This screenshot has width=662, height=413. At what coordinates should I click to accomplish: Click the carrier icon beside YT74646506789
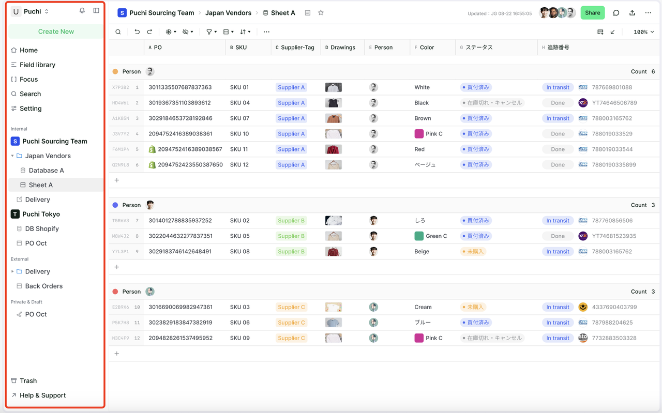click(583, 103)
